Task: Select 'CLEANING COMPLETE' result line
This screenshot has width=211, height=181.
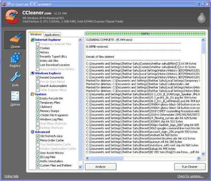Action: click(x=109, y=40)
